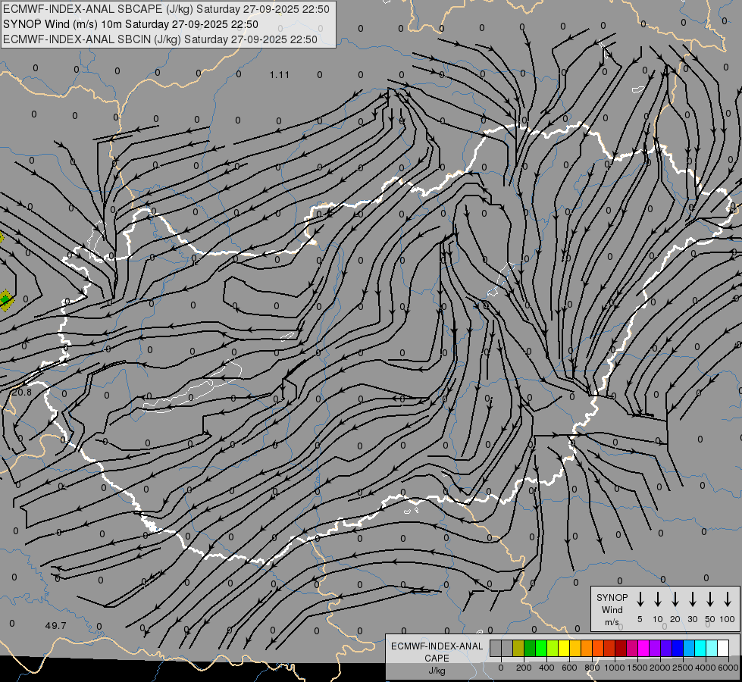This screenshot has height=682, width=742.
Task: Click the SBCIN title line in the header
Action: (x=160, y=39)
